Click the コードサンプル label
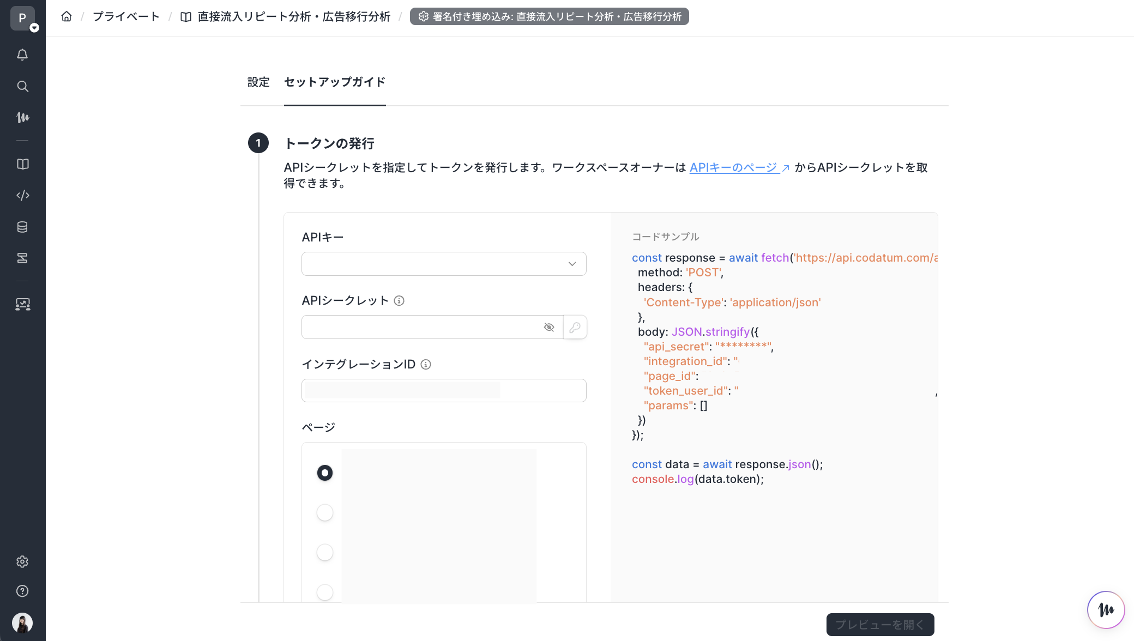The height and width of the screenshot is (641, 1134). click(665, 237)
